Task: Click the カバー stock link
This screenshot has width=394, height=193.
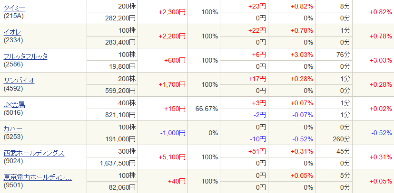Action: pos(13,129)
